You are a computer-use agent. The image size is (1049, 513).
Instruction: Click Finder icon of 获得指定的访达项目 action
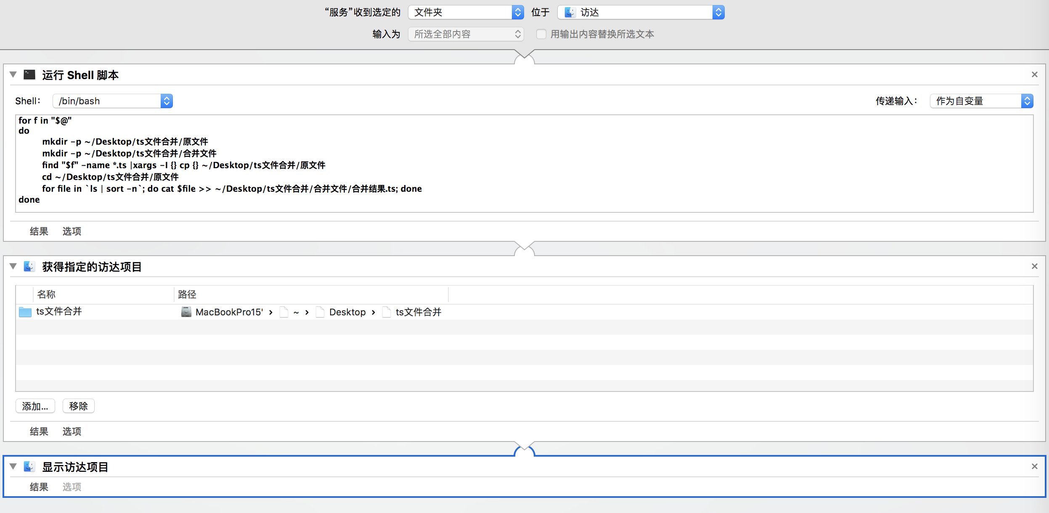pos(29,267)
